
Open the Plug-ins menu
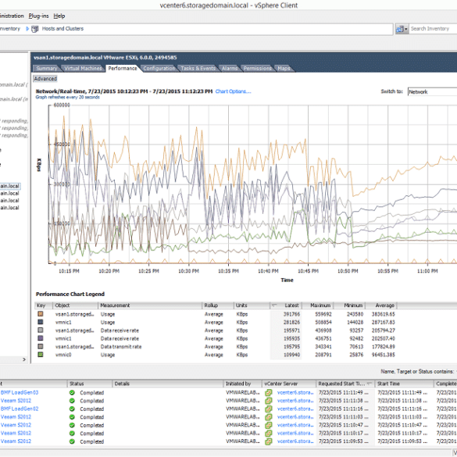[x=38, y=16]
